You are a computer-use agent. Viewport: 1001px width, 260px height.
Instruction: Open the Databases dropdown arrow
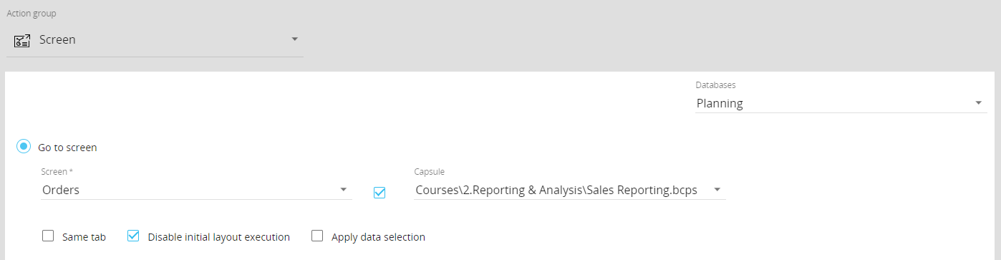click(979, 103)
